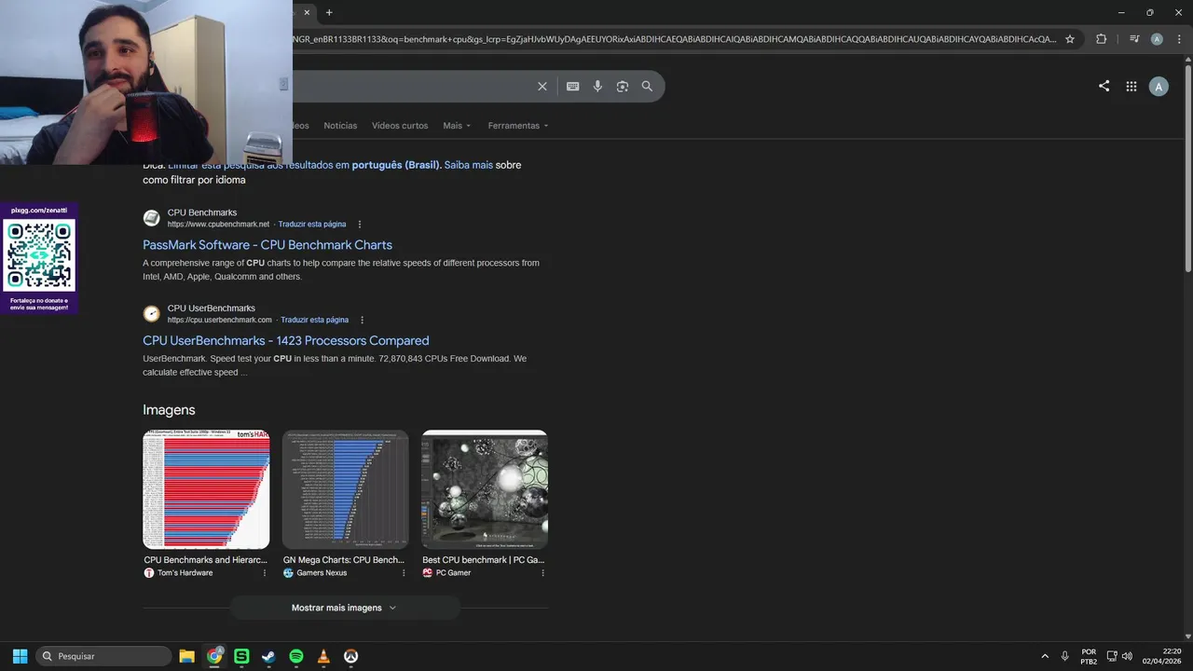
Task: Open the media controls icon in the Chrome toolbar
Action: click(1134, 39)
